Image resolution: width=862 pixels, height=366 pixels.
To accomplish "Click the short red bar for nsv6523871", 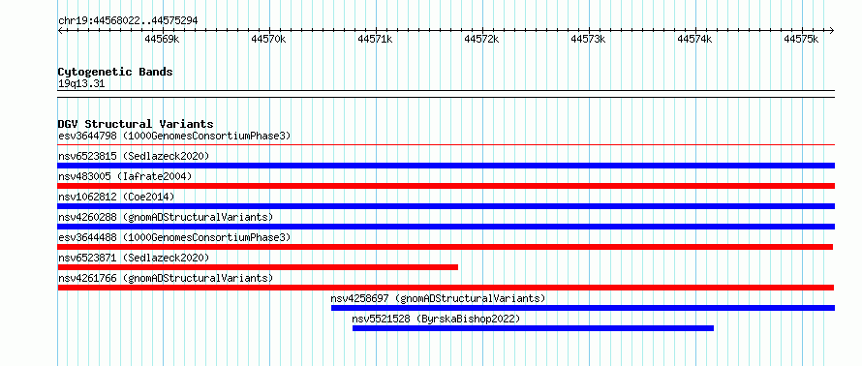I will pyautogui.click(x=258, y=267).
